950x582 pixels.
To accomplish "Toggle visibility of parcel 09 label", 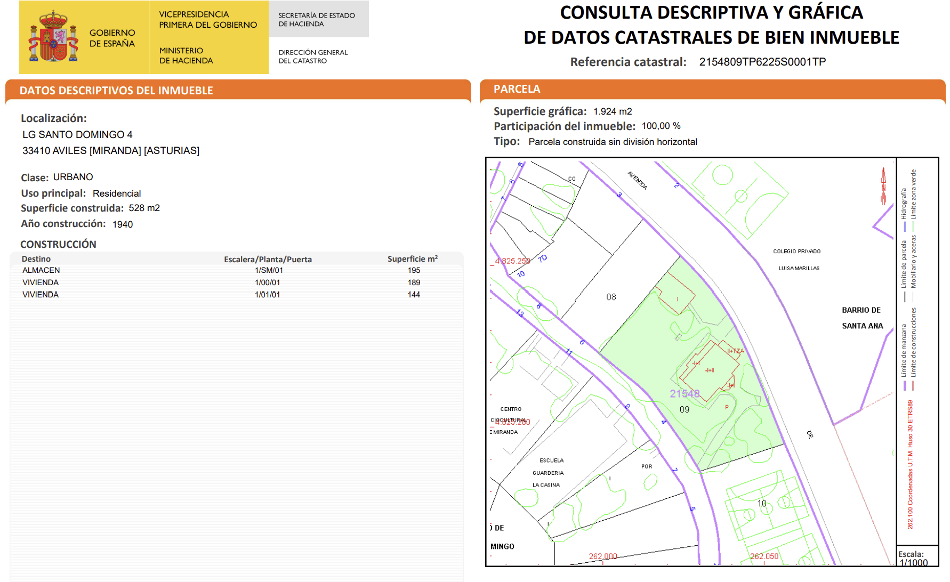I will pos(685,409).
